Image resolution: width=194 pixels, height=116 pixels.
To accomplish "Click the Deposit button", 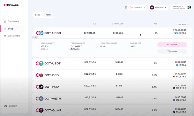I will coord(172,45).
